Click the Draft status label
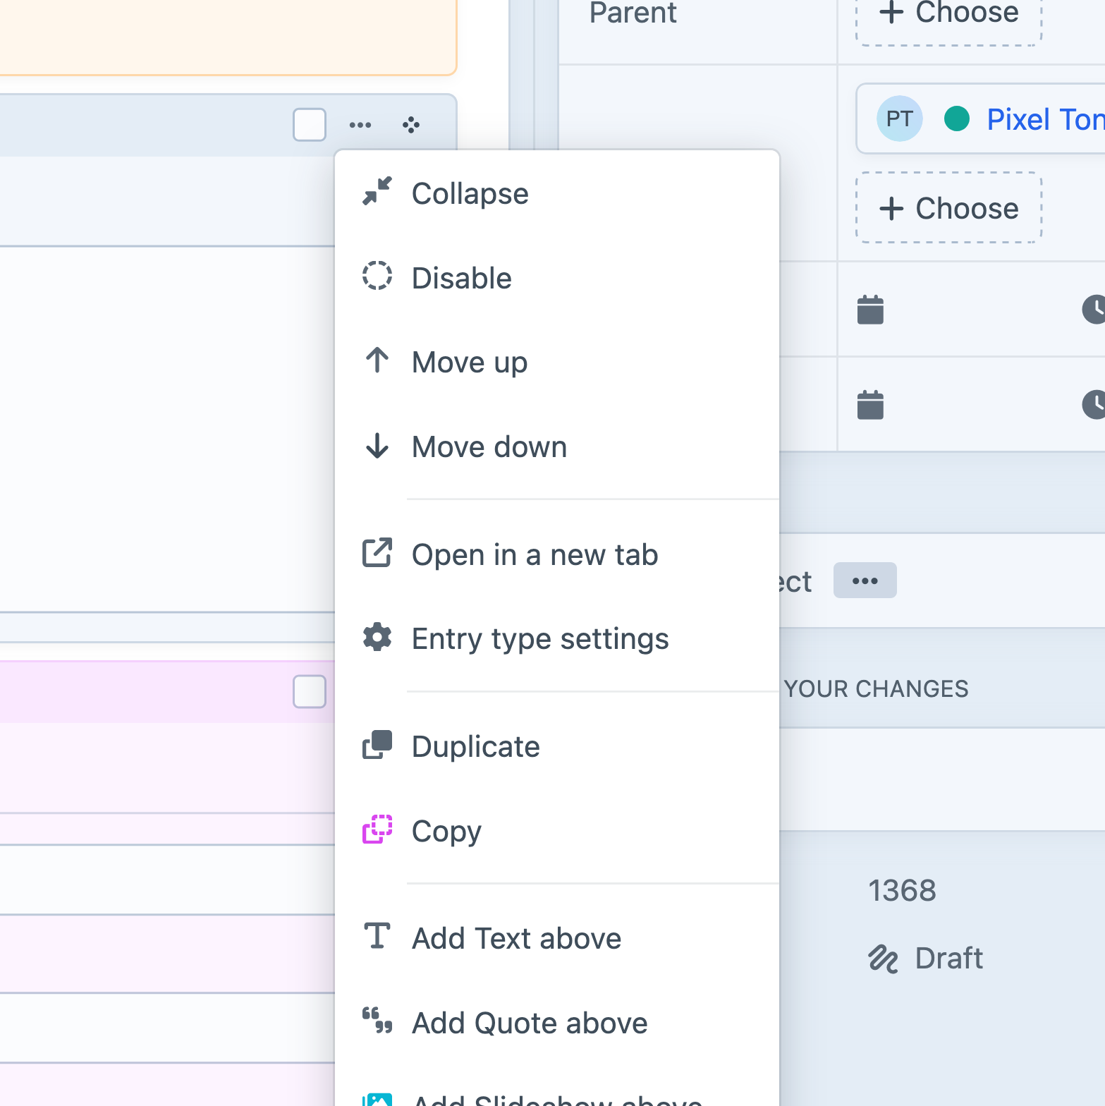 pyautogui.click(x=948, y=958)
